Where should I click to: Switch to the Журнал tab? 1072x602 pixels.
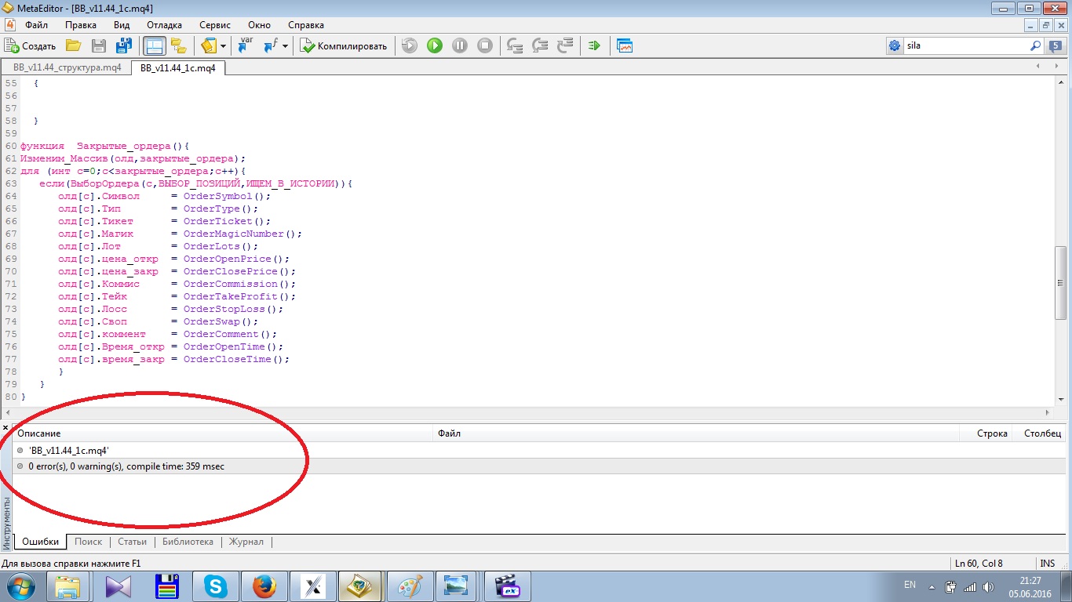click(x=246, y=542)
